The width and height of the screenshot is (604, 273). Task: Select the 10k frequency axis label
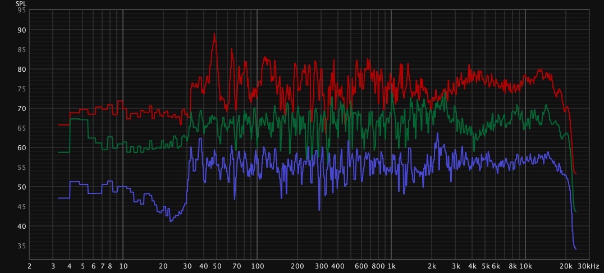[525, 266]
